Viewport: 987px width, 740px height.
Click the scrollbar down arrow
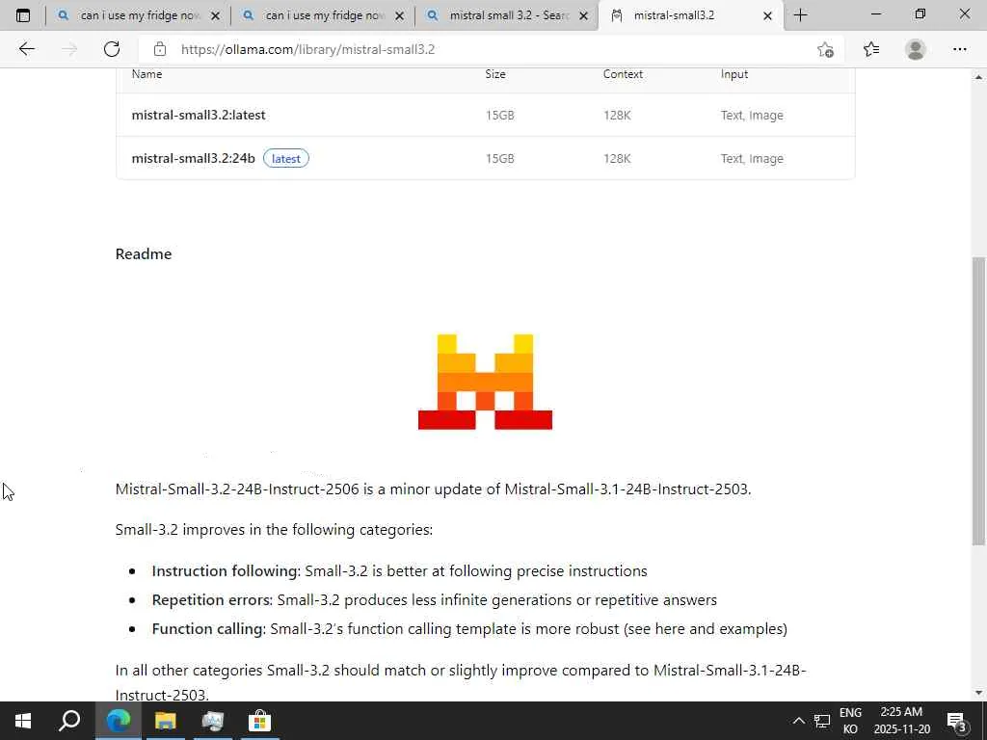pyautogui.click(x=978, y=693)
